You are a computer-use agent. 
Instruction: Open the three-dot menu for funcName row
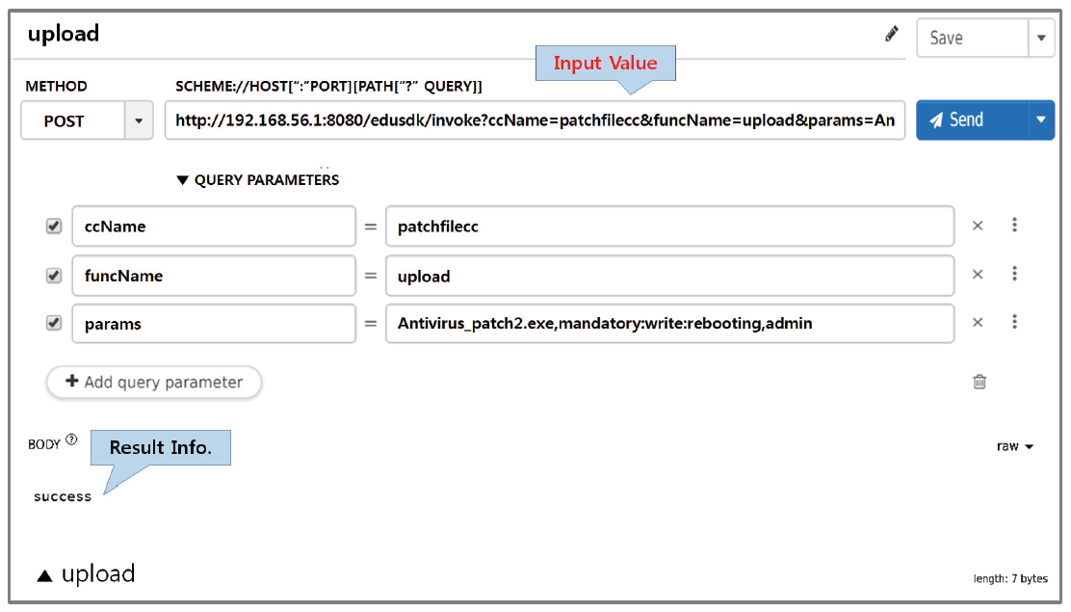[x=1014, y=275]
